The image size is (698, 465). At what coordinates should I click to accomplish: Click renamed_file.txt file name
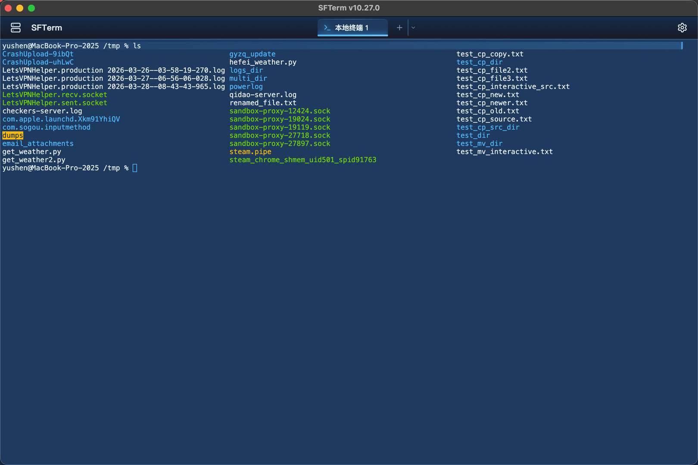click(263, 103)
